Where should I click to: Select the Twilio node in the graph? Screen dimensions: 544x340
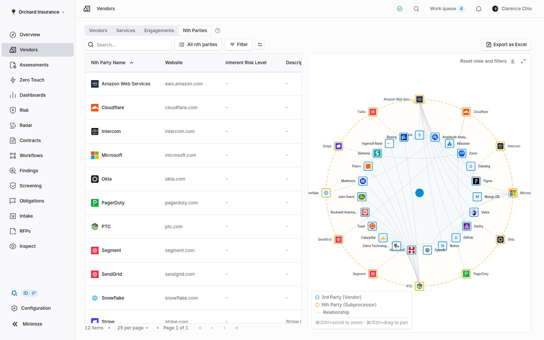pyautogui.click(x=373, y=112)
